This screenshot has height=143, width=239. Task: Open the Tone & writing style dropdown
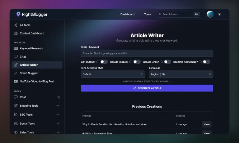[113, 74]
